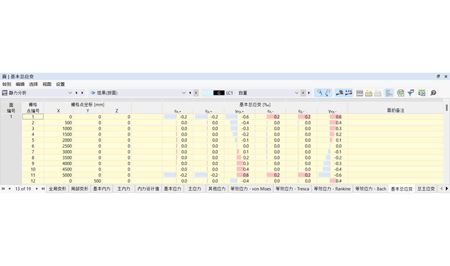This screenshot has width=450, height=266.
Task: Click the black G load case color swatch
Action: 218,93
